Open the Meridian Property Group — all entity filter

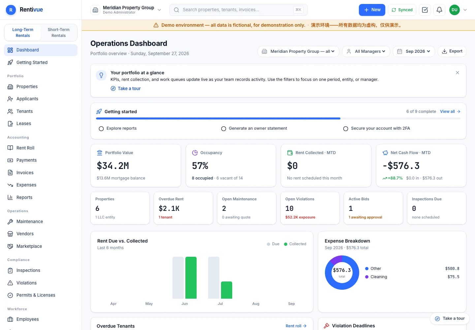[x=299, y=51]
